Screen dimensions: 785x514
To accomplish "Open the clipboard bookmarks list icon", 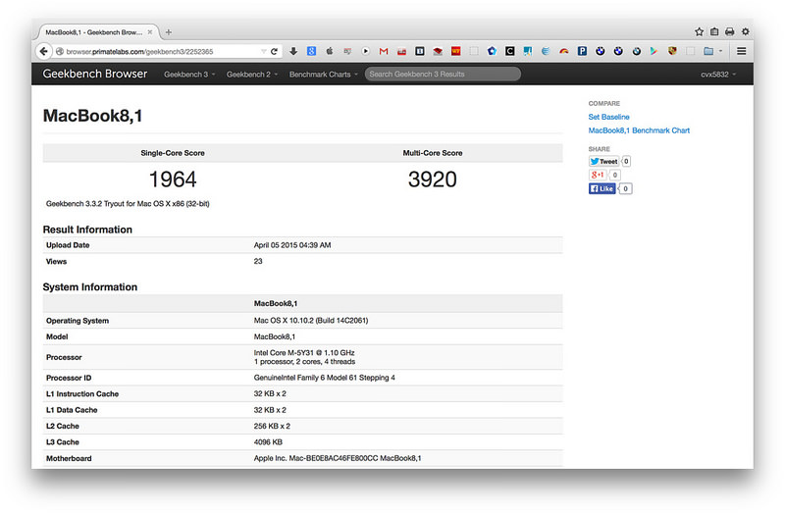I will pyautogui.click(x=714, y=31).
